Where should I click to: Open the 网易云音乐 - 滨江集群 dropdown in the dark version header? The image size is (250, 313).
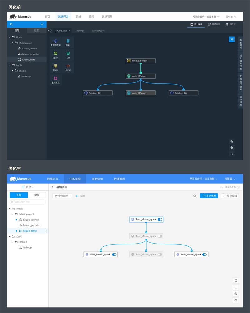click(x=206, y=17)
